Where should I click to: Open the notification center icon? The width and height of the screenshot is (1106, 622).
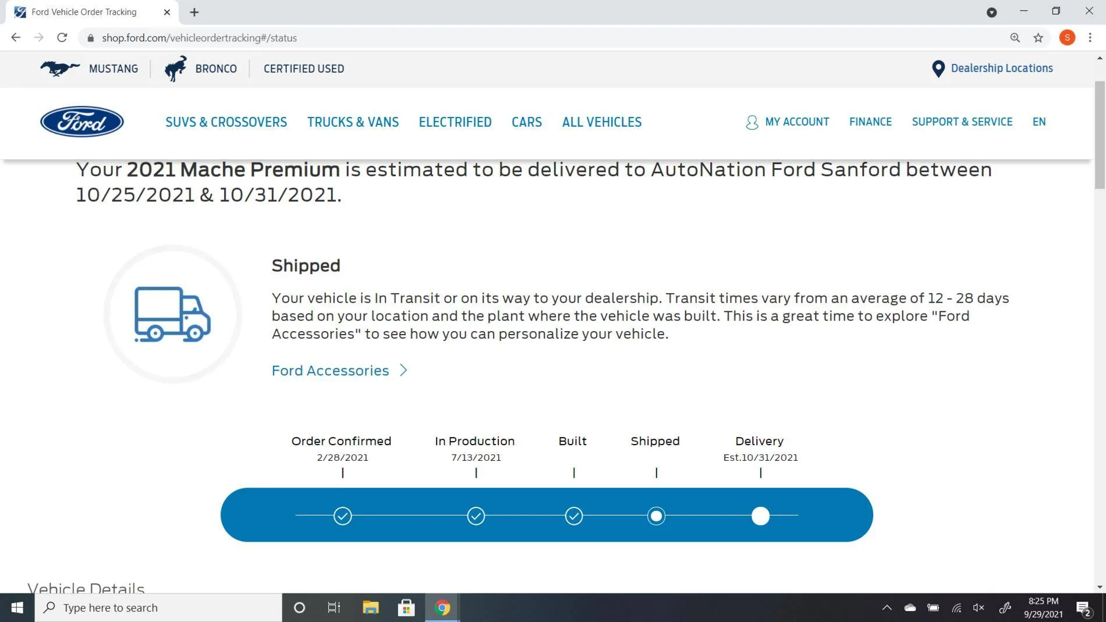(1083, 609)
